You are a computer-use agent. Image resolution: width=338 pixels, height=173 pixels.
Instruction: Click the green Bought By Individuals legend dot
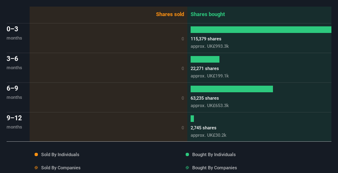187,154
